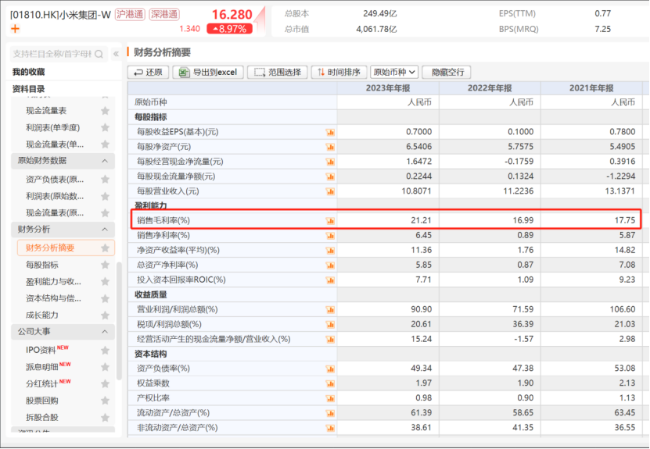The image size is (650, 449).
Task: Click the 2023 销售毛利率 value 21.21
Action: pos(421,220)
